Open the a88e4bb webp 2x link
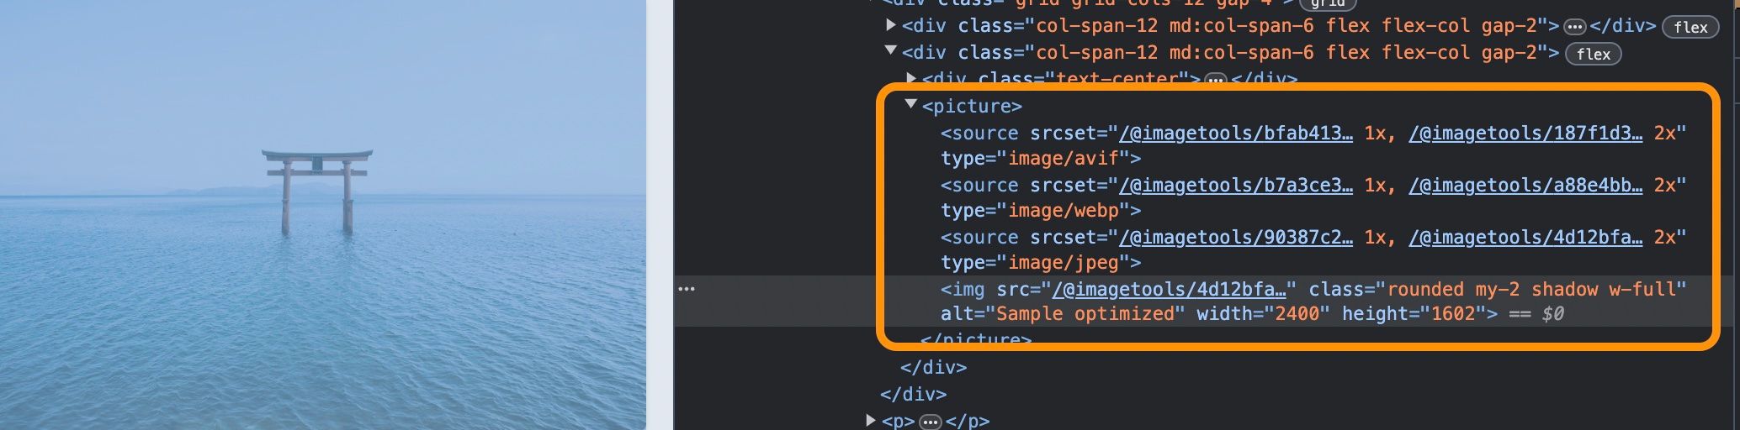The image size is (1740, 430). pos(1525,185)
